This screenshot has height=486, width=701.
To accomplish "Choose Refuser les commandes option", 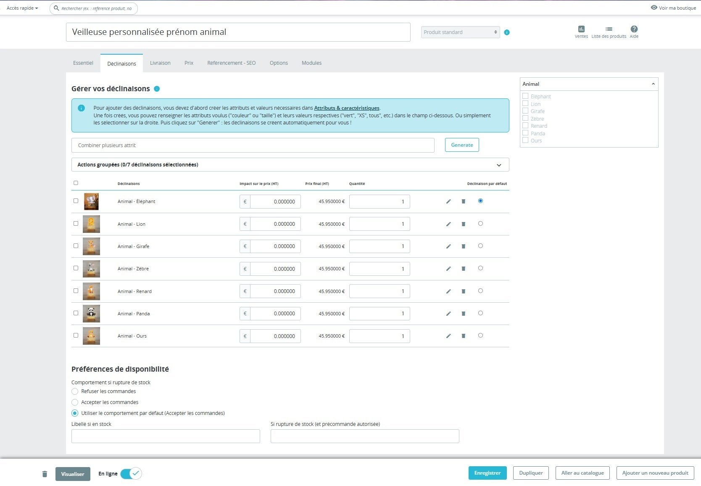I will click(75, 391).
